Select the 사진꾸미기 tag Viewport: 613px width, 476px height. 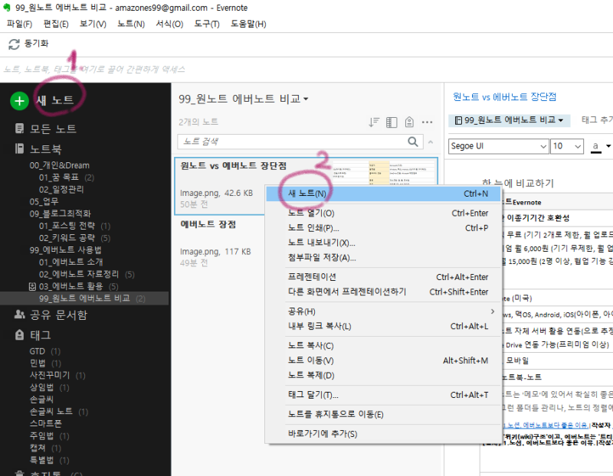tap(50, 376)
